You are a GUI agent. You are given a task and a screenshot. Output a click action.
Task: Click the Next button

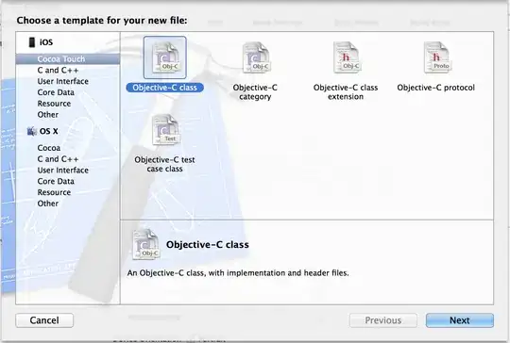pos(460,320)
